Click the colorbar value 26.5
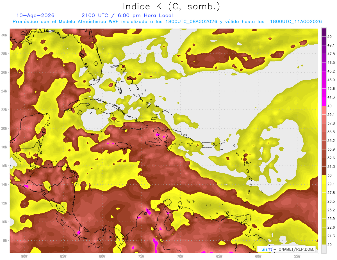This screenshot has height=260, width=337. pos(331,201)
